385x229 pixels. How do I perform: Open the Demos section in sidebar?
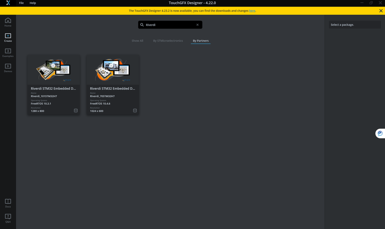(x=8, y=68)
